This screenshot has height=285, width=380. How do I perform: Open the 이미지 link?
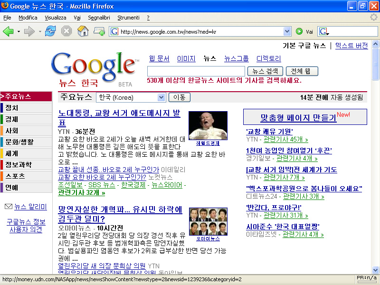pos(186,58)
